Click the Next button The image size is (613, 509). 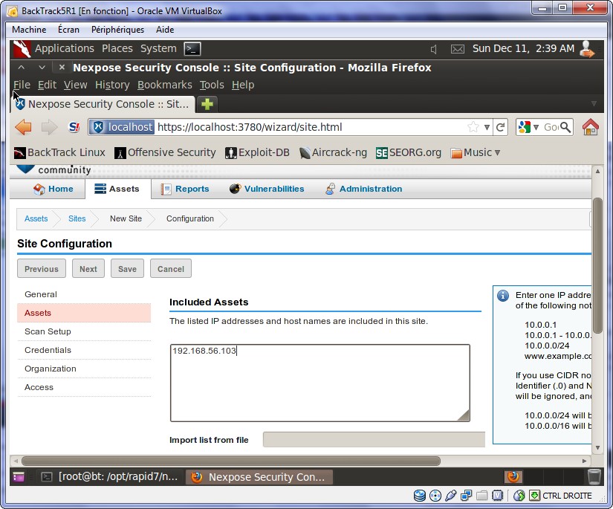click(x=88, y=268)
